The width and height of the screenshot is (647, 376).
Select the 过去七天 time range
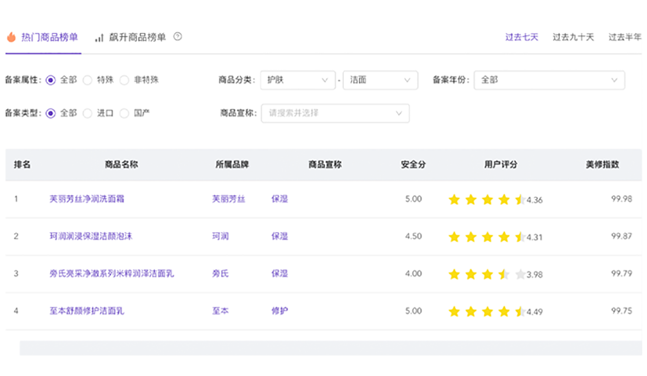coord(521,37)
